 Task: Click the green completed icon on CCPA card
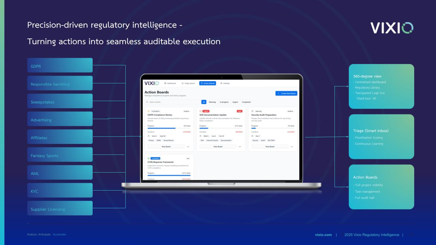149,158
